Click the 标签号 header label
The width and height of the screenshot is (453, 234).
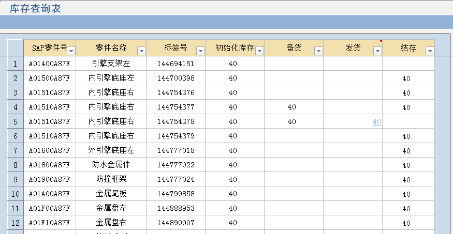click(x=176, y=48)
